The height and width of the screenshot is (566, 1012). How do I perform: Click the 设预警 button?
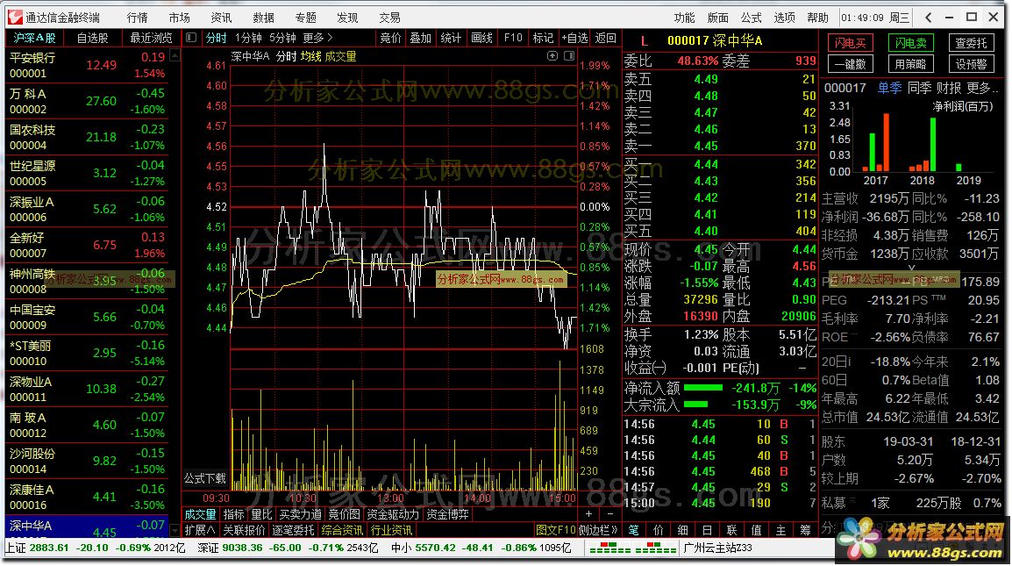(x=972, y=64)
